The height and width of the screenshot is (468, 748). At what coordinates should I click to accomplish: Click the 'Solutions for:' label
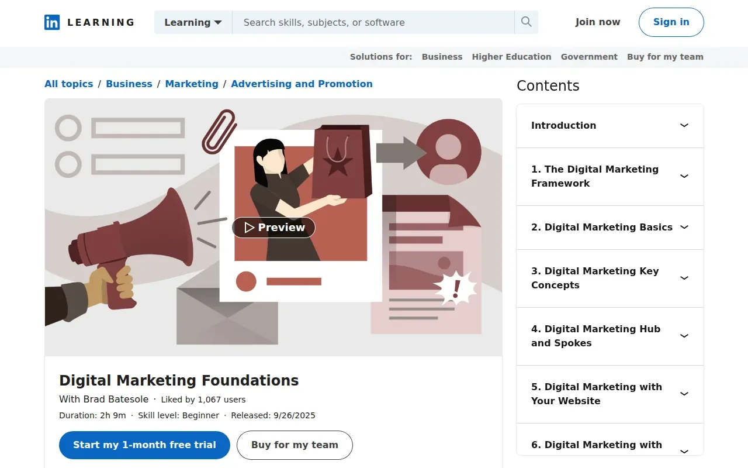[x=381, y=57]
